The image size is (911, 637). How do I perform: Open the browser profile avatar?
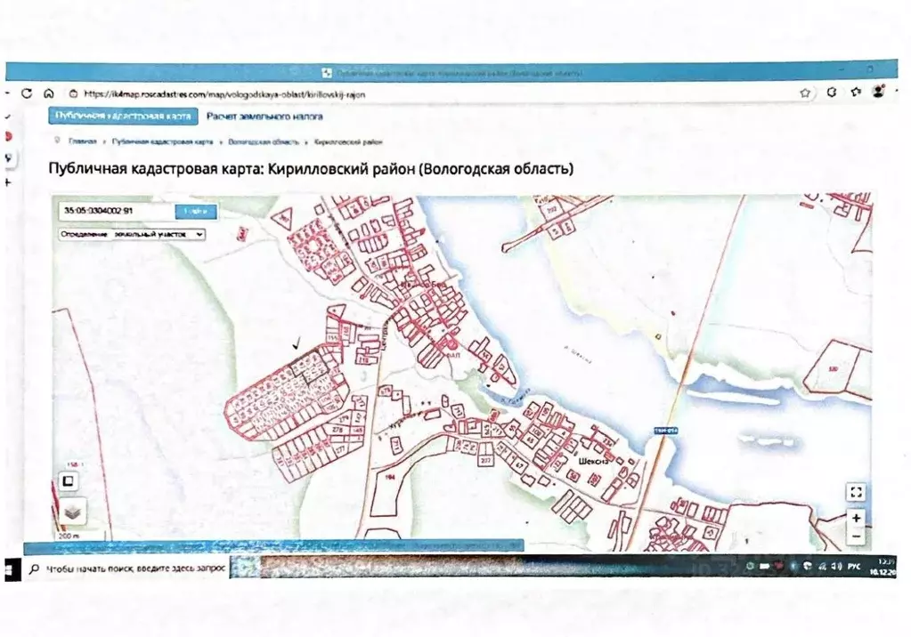pyautogui.click(x=879, y=92)
